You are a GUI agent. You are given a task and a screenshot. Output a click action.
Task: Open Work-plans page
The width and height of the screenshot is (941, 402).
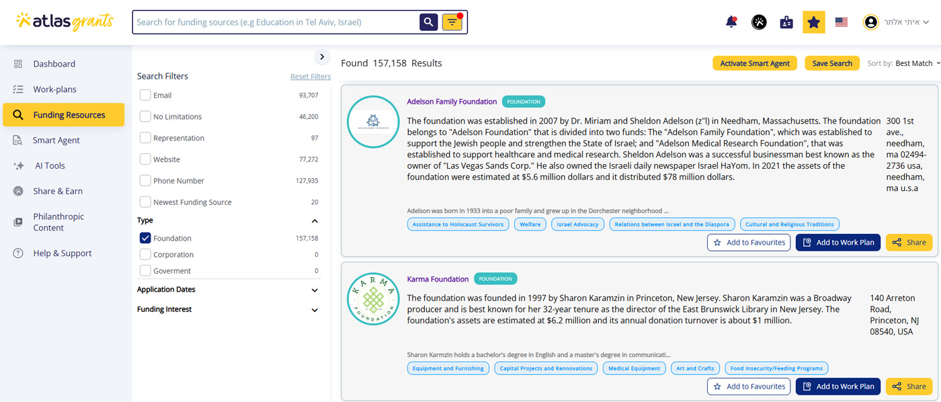tap(55, 89)
